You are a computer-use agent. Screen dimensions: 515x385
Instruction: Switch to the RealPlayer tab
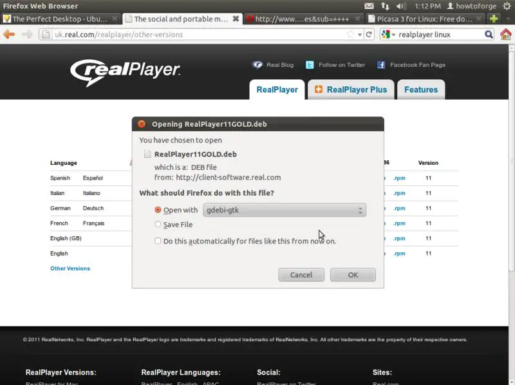pyautogui.click(x=277, y=89)
